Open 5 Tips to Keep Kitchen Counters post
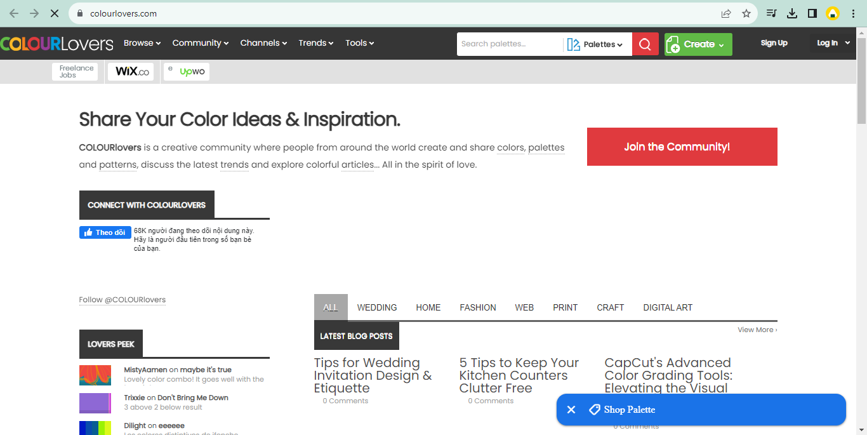867x435 pixels. [519, 375]
